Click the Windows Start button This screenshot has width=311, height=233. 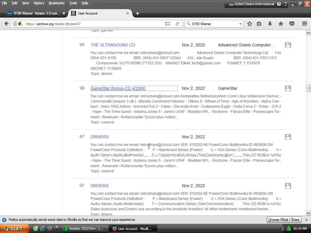(14, 228)
